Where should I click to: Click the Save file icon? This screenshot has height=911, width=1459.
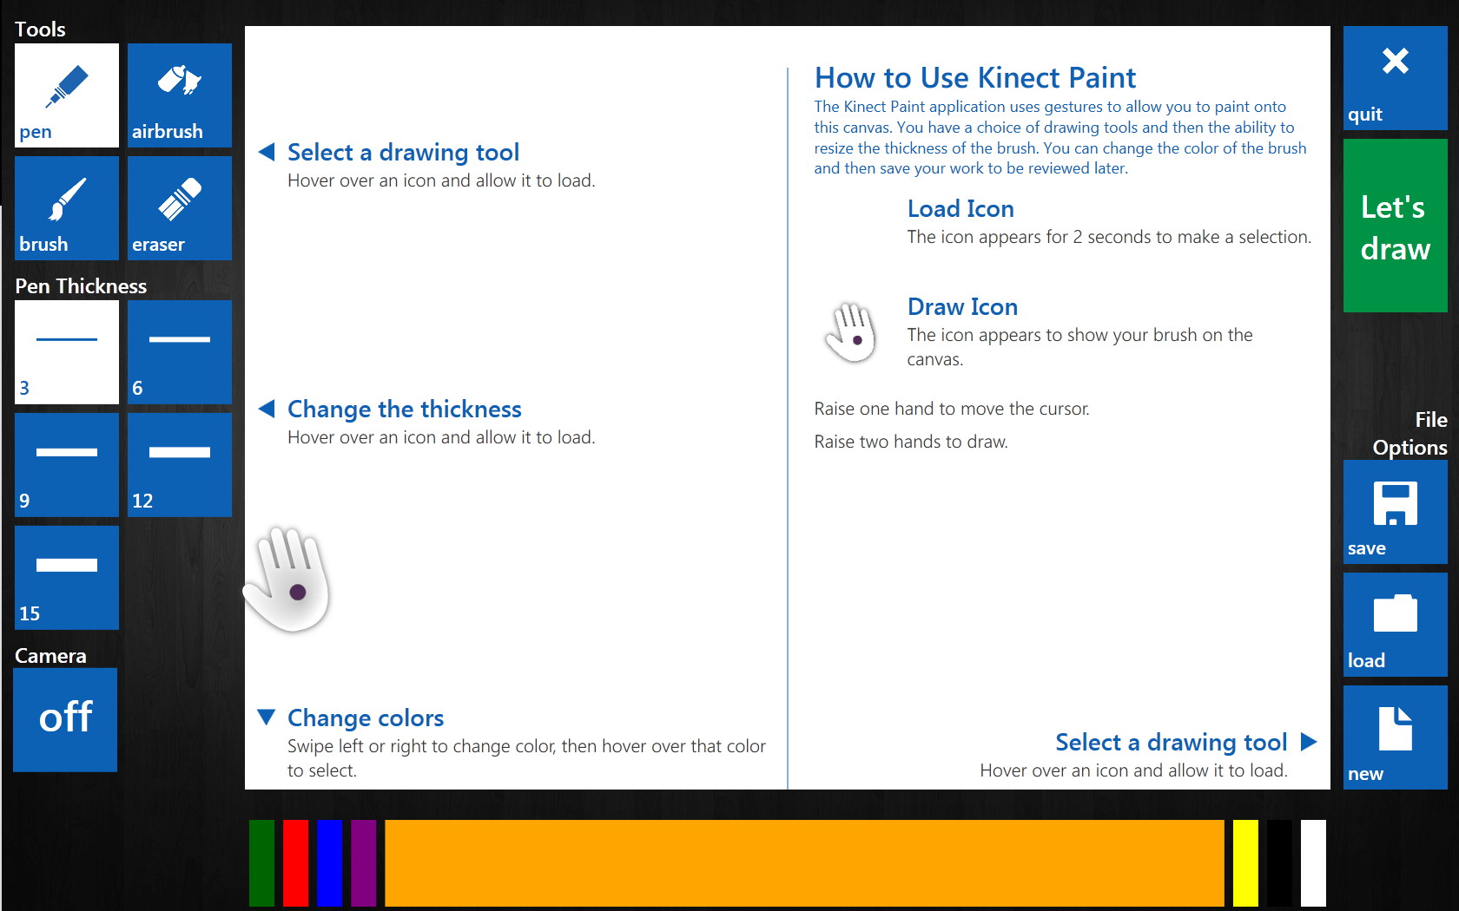tap(1394, 511)
